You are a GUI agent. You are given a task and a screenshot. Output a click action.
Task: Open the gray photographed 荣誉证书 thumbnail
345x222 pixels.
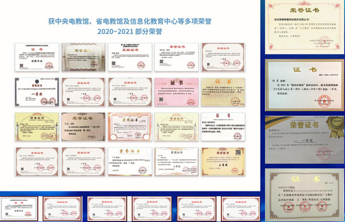tap(84, 57)
